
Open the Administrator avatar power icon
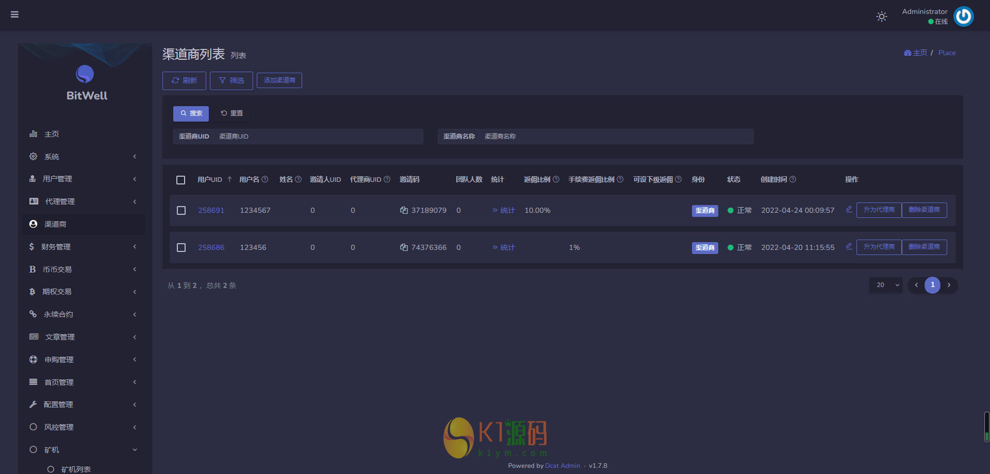pyautogui.click(x=963, y=16)
